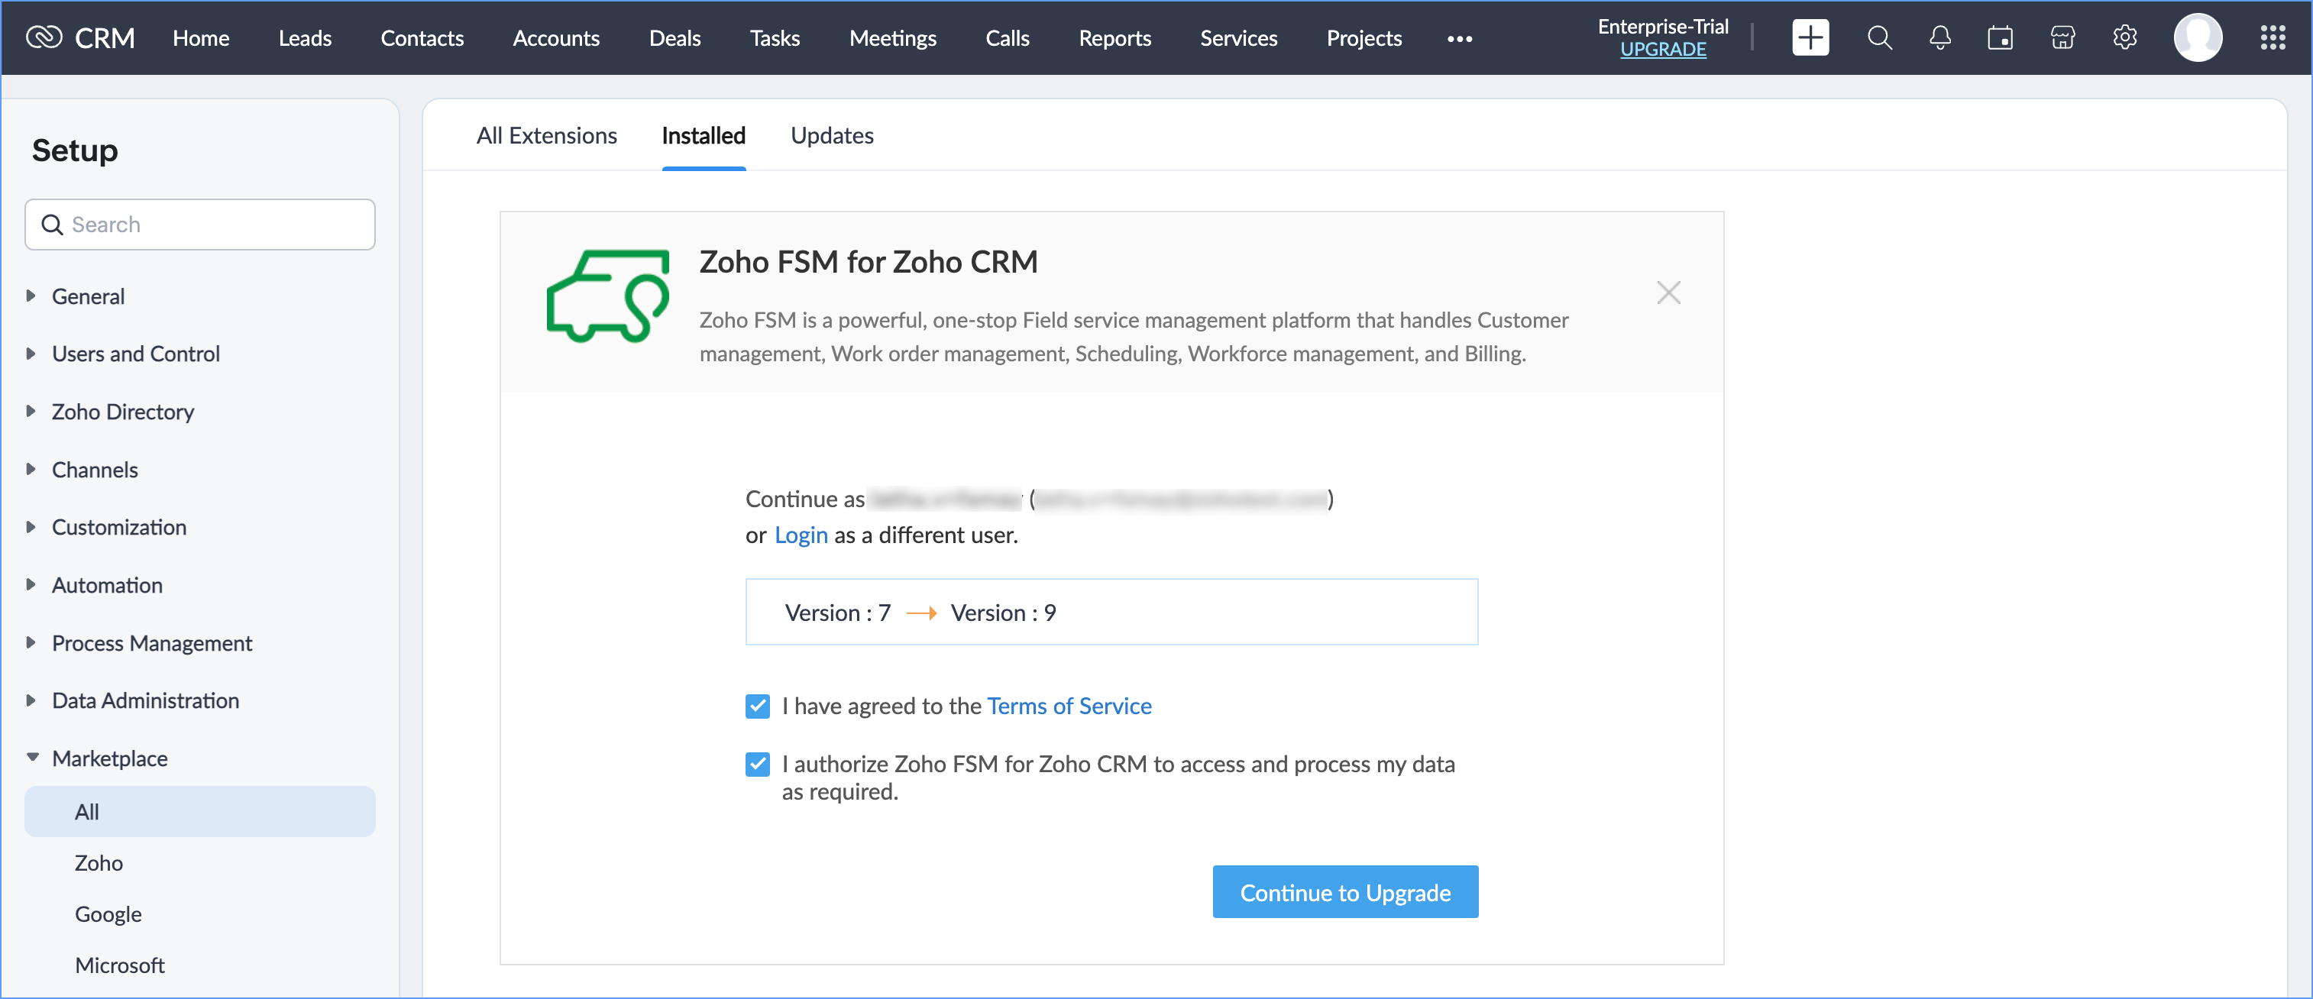Open the calendar icon in header
The height and width of the screenshot is (999, 2313).
[x=2000, y=37]
